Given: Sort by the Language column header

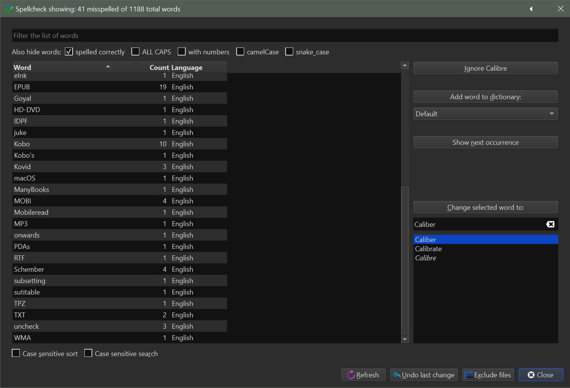Looking at the screenshot, I should coord(198,67).
